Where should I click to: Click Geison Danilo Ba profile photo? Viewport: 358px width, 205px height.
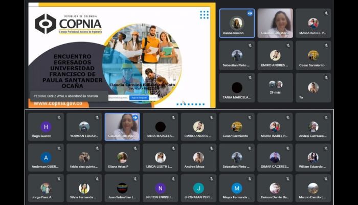tap(275, 188)
